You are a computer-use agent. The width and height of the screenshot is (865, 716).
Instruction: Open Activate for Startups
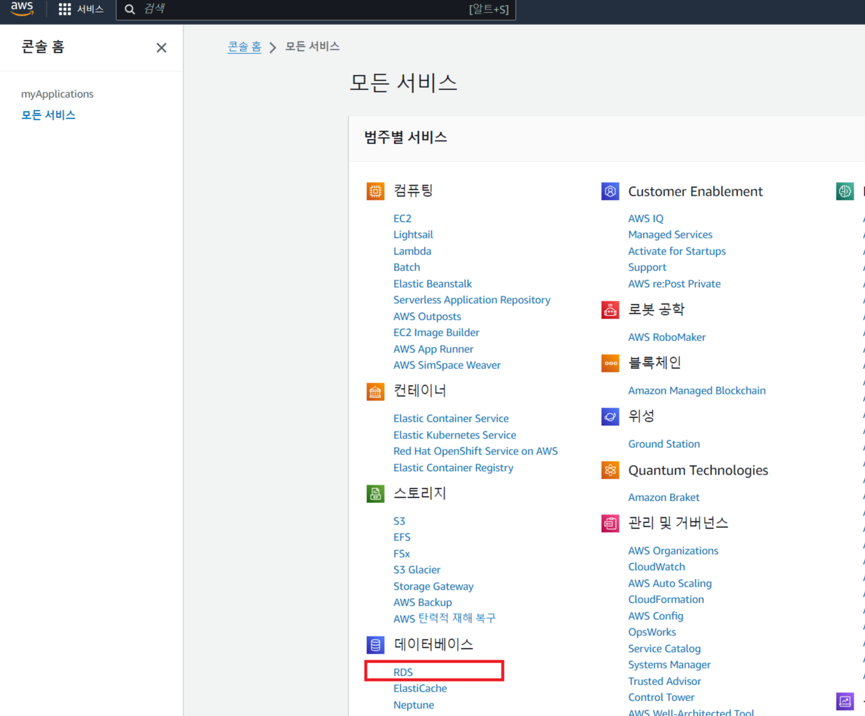pos(676,251)
